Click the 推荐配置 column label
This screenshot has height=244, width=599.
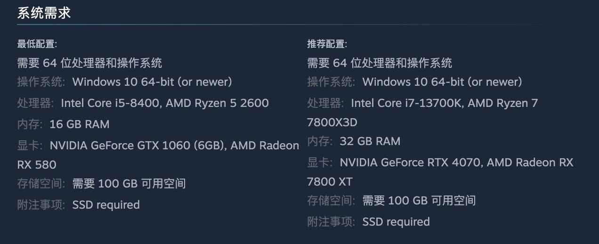coord(327,44)
